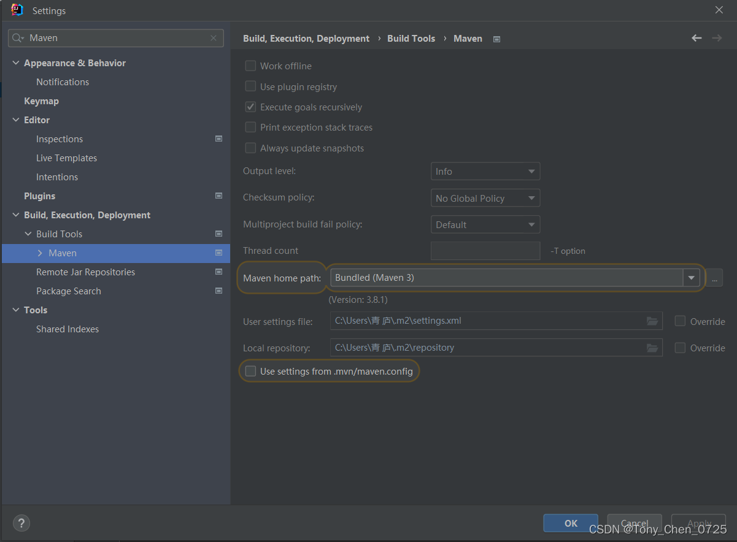Click project-level icon on Plugins row
This screenshot has width=737, height=542.
point(218,196)
